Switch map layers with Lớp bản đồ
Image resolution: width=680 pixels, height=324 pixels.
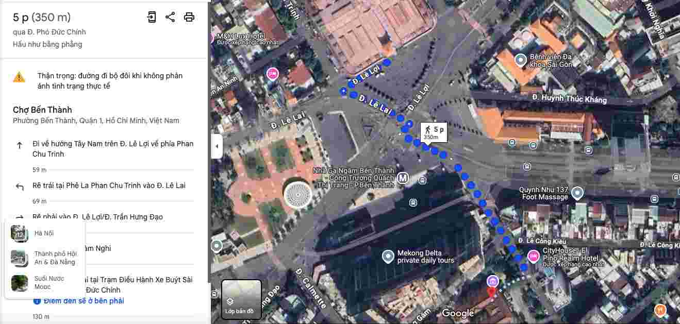click(x=241, y=299)
